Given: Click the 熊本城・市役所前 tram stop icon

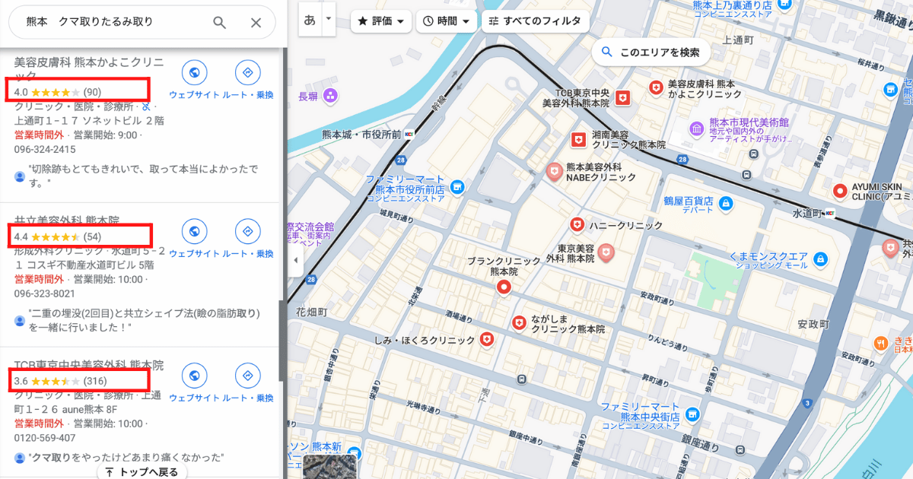Looking at the screenshot, I should click(x=409, y=134).
